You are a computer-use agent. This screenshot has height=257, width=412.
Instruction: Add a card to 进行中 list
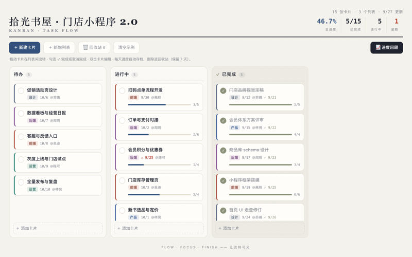(159, 228)
